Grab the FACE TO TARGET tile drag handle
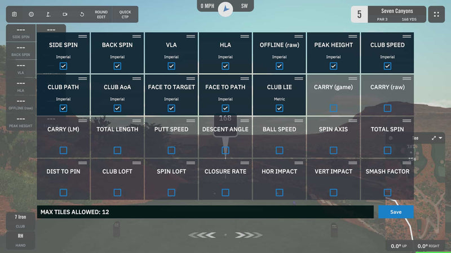The height and width of the screenshot is (253, 451). pos(191,79)
